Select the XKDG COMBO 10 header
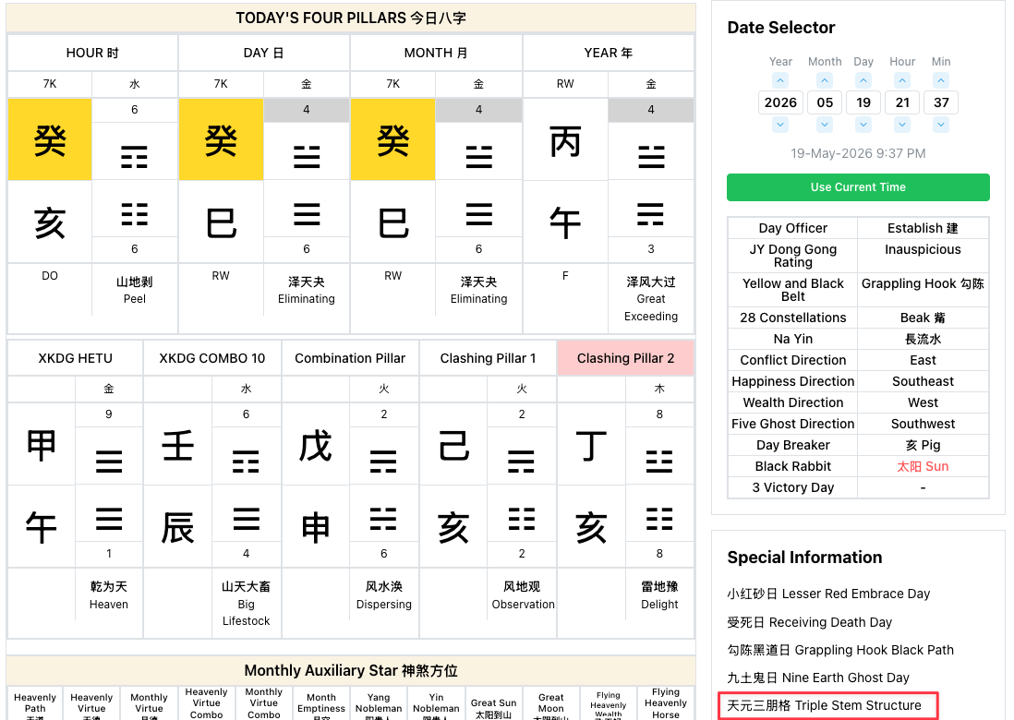 (x=212, y=358)
